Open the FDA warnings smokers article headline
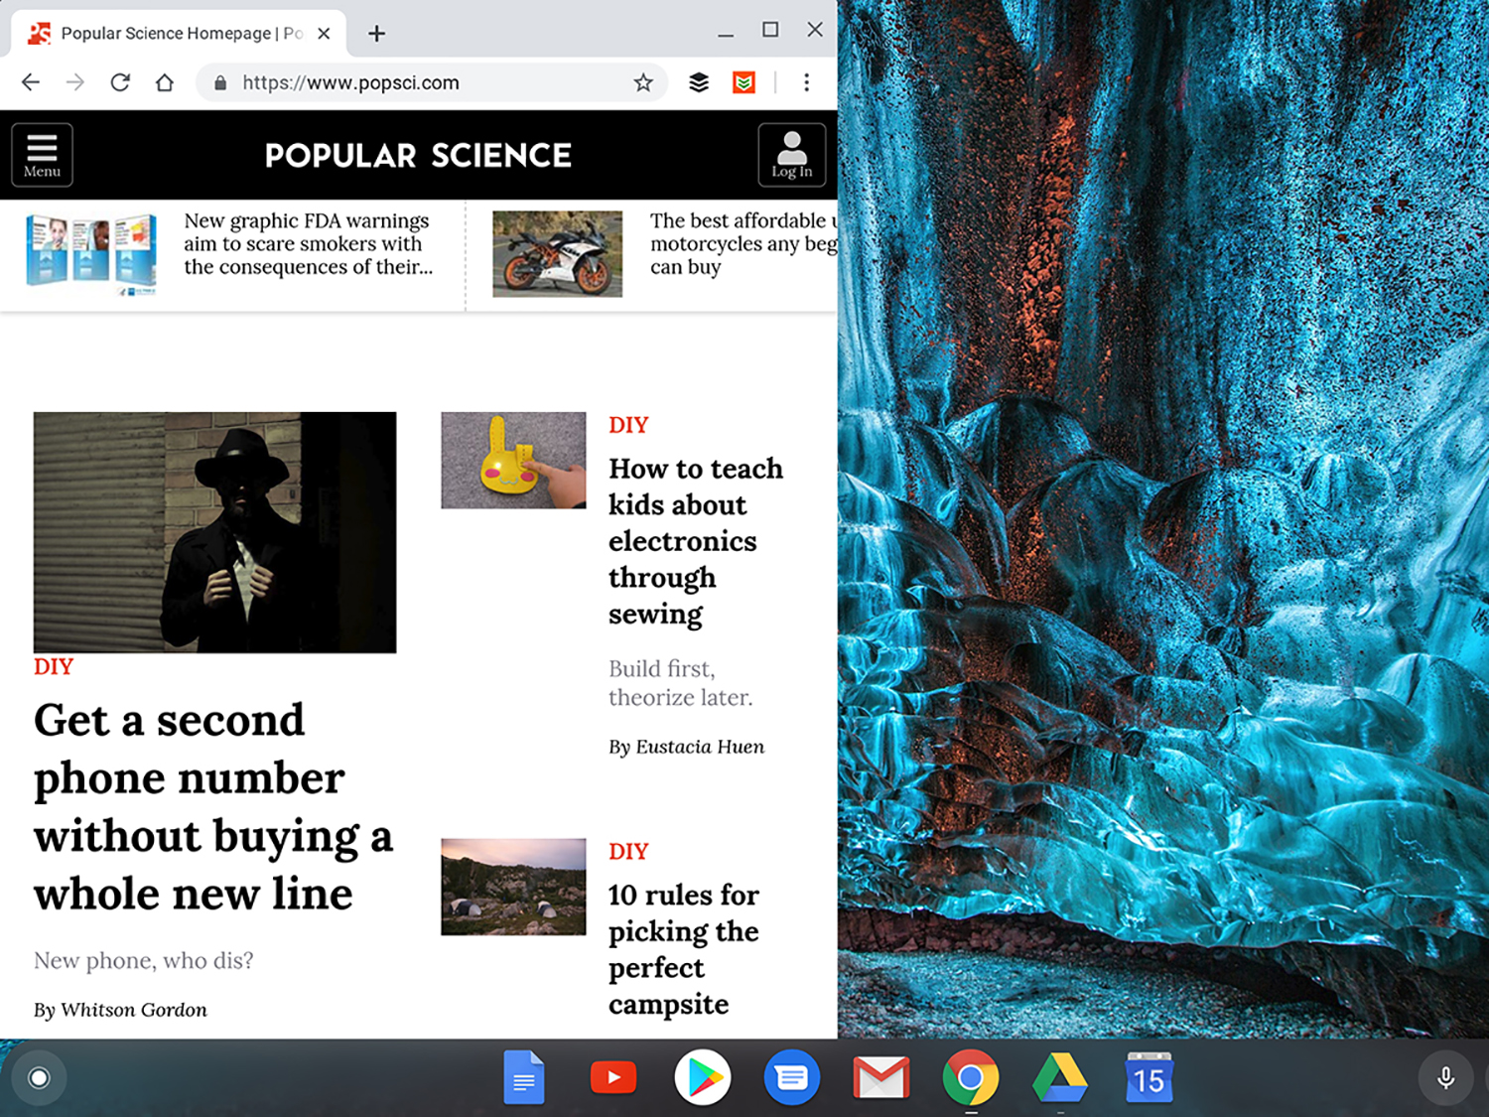 pos(308,244)
